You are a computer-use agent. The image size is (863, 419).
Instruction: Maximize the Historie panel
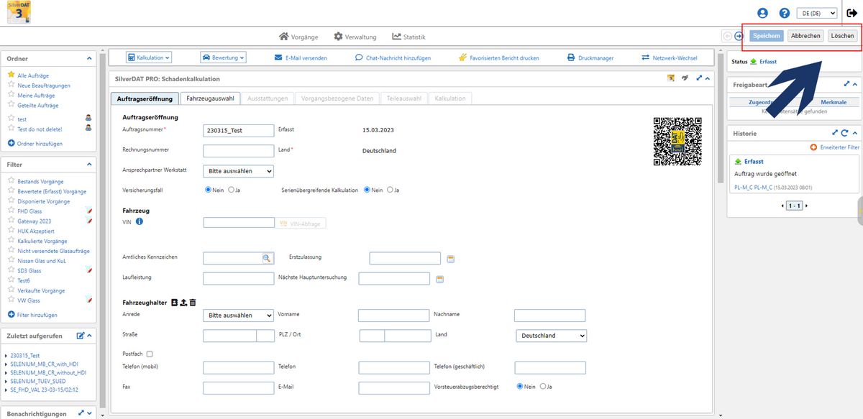pos(834,133)
